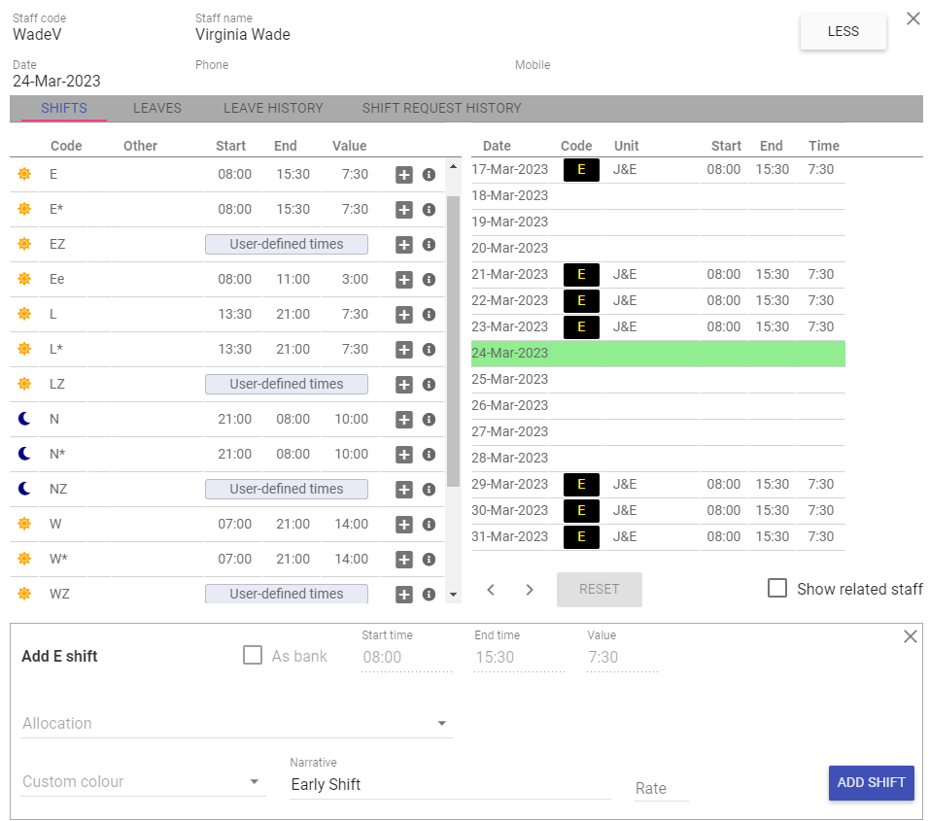Expand the Custom colour dropdown
The image size is (929, 821).
coord(144,782)
